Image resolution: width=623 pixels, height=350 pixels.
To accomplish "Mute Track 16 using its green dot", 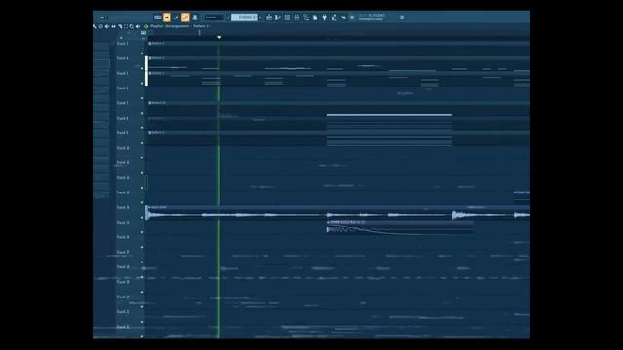I will [x=142, y=247].
